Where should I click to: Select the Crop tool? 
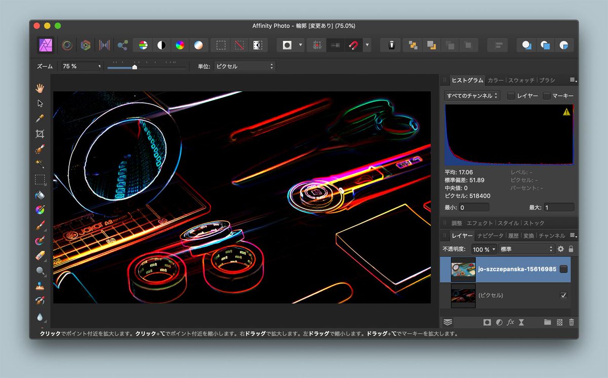click(40, 134)
